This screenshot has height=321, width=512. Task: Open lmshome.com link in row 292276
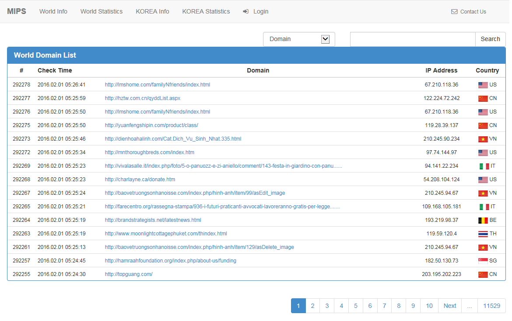[x=158, y=112]
